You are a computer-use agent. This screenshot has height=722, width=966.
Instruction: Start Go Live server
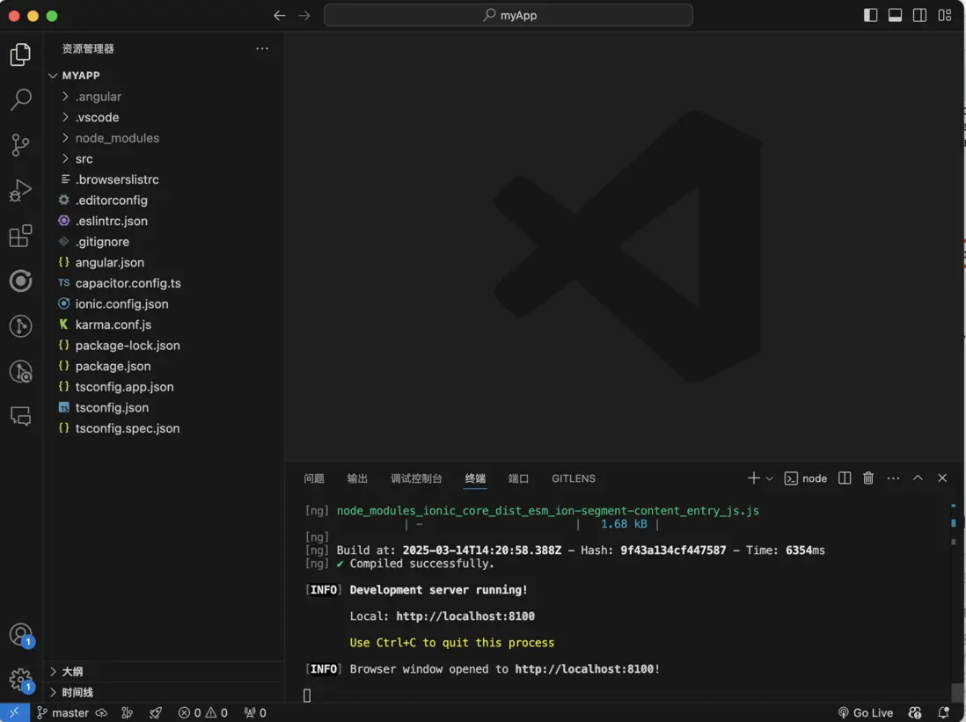pos(867,712)
